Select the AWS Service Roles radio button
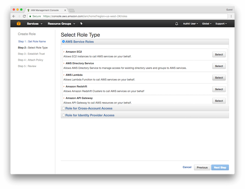245x189 pixels. pyautogui.click(x=63, y=41)
